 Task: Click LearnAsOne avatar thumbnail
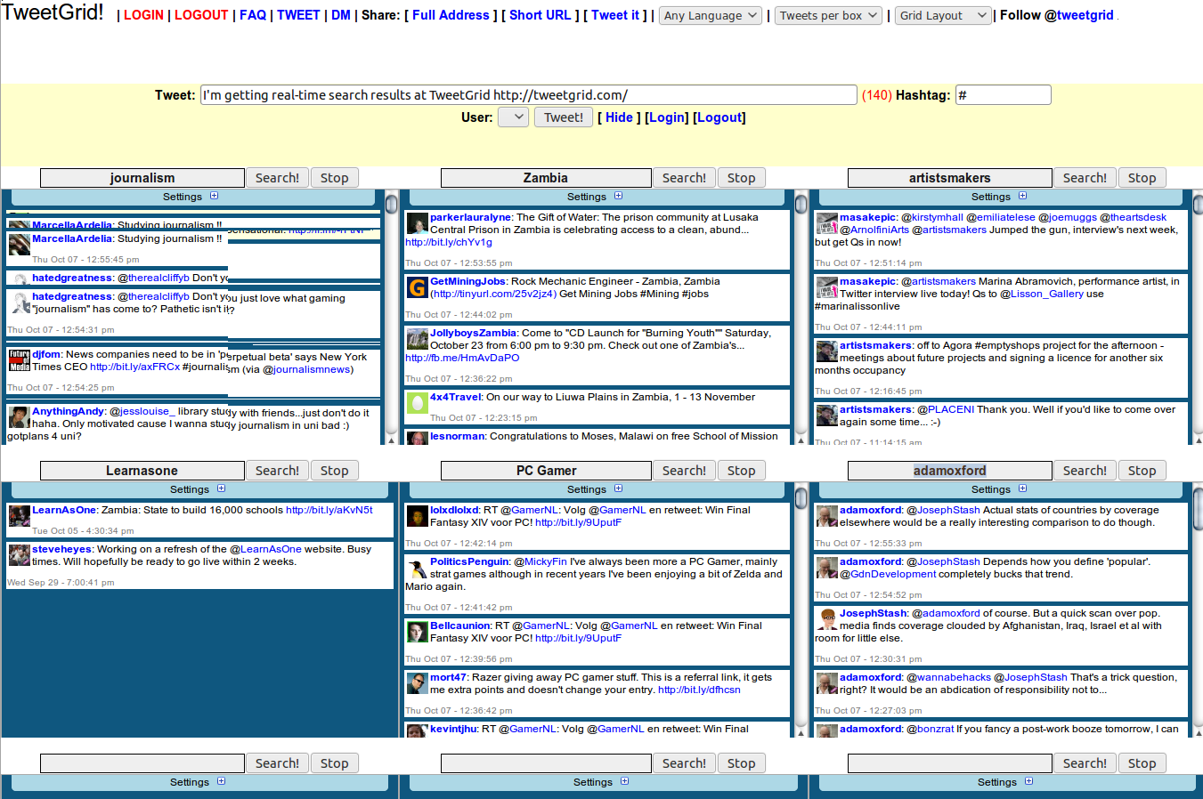pyautogui.click(x=19, y=516)
